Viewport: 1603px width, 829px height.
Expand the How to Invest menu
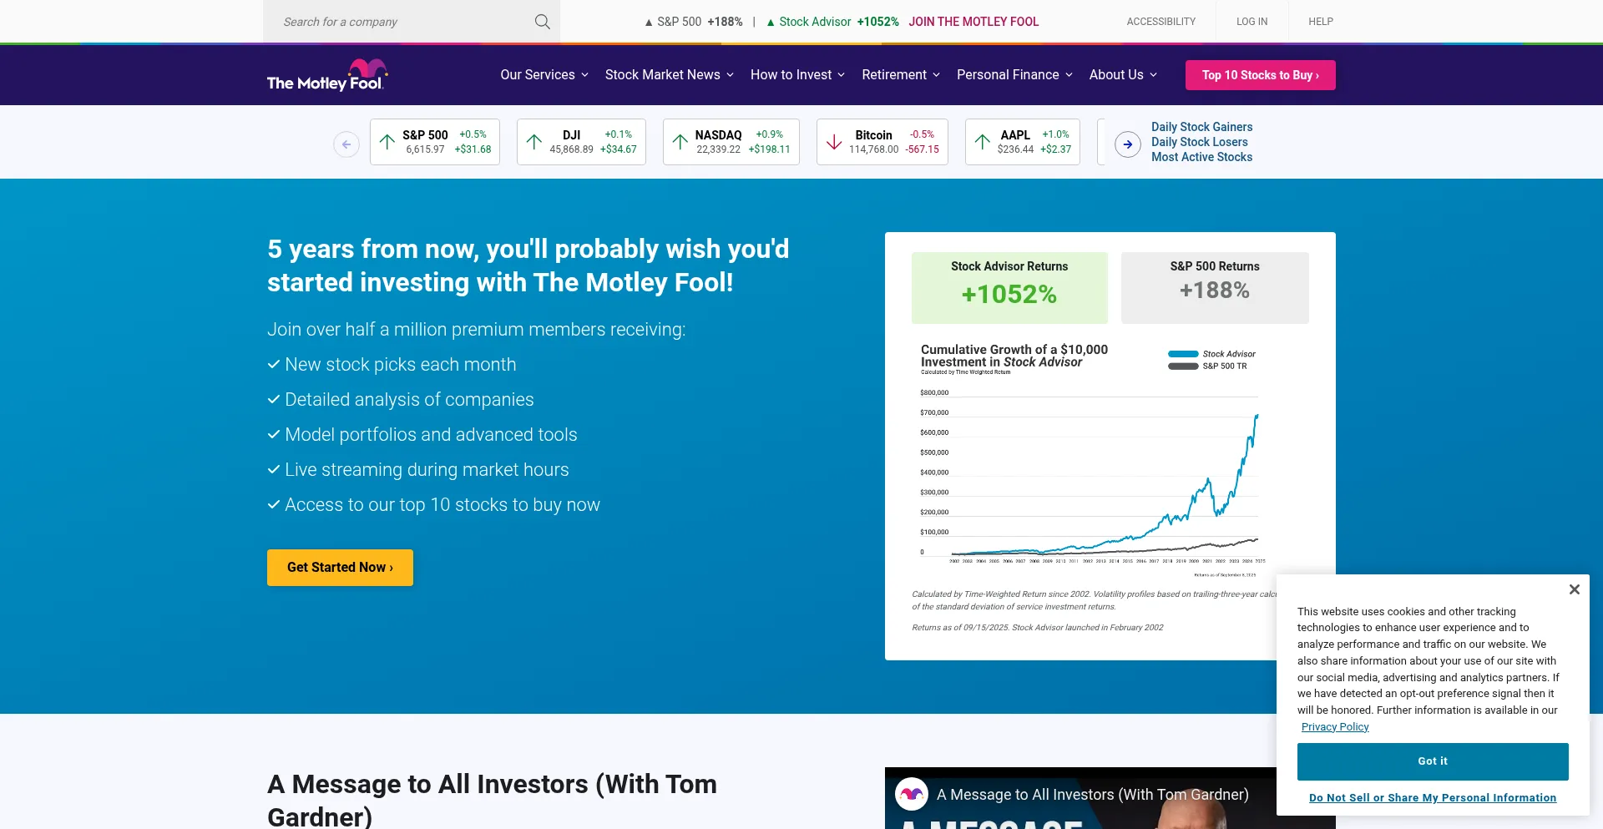click(x=797, y=75)
